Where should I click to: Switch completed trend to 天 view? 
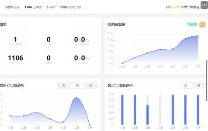tap(64, 86)
